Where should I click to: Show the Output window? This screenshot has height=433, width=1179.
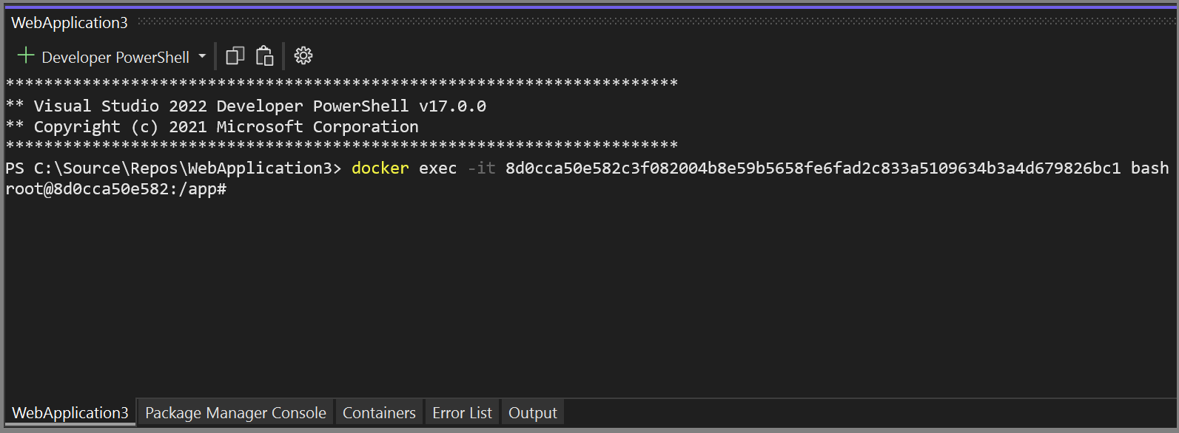point(532,412)
